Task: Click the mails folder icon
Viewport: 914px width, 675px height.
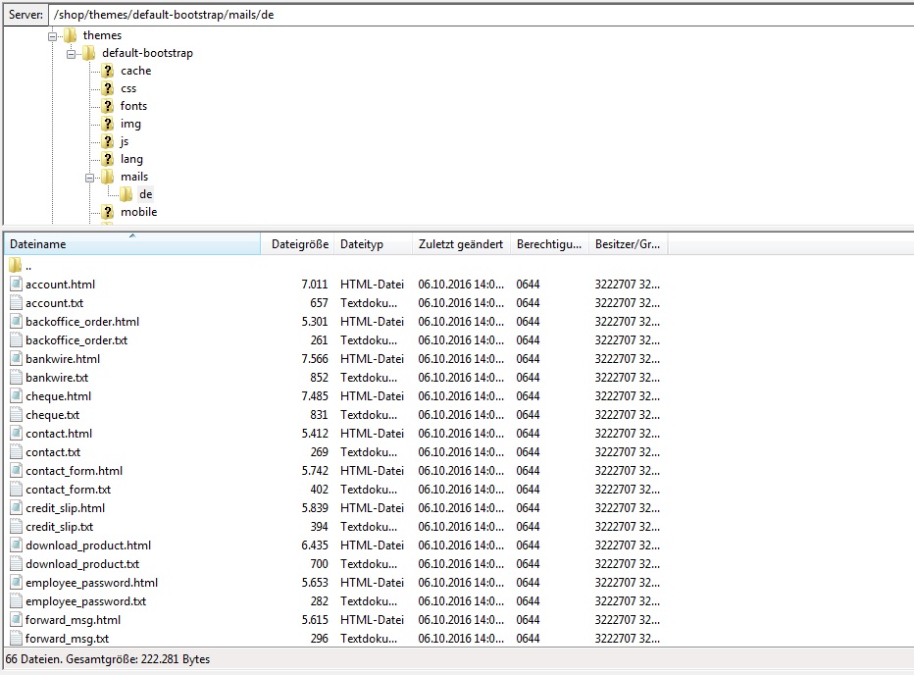Action: [x=107, y=177]
